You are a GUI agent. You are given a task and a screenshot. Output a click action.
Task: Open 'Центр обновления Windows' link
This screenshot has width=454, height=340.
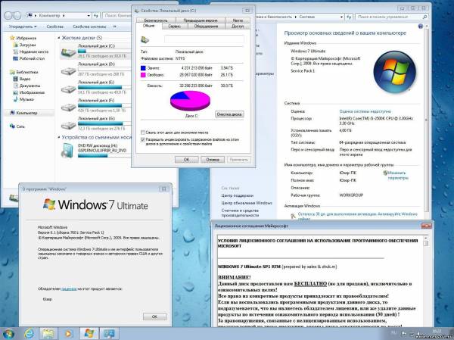click(247, 203)
